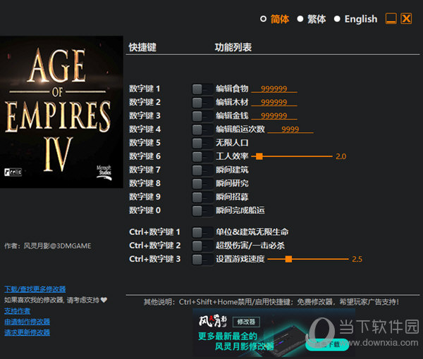
Task: Click the 数字键 5 hotkey label
Action: (145, 143)
